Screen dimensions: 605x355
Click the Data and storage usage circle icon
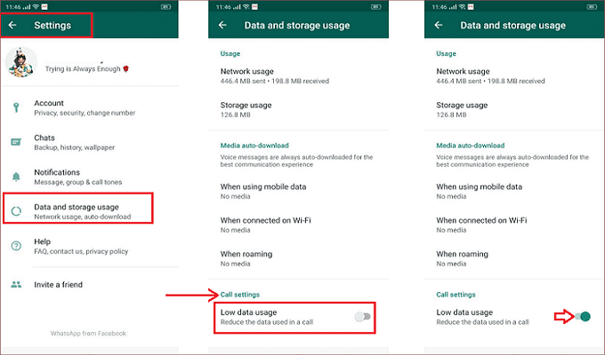click(16, 211)
